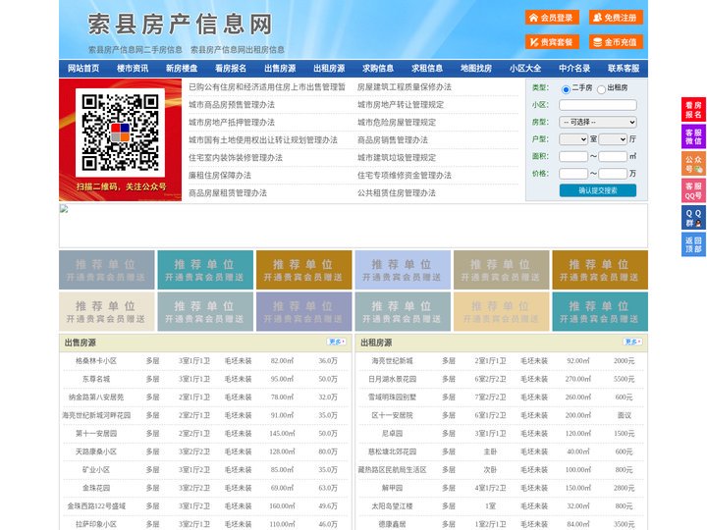Focus the minimum 价格 field
The height and width of the screenshot is (530, 707).
pyautogui.click(x=573, y=174)
